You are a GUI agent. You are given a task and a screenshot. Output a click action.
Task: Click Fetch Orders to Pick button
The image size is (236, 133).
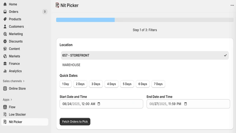click(x=75, y=121)
